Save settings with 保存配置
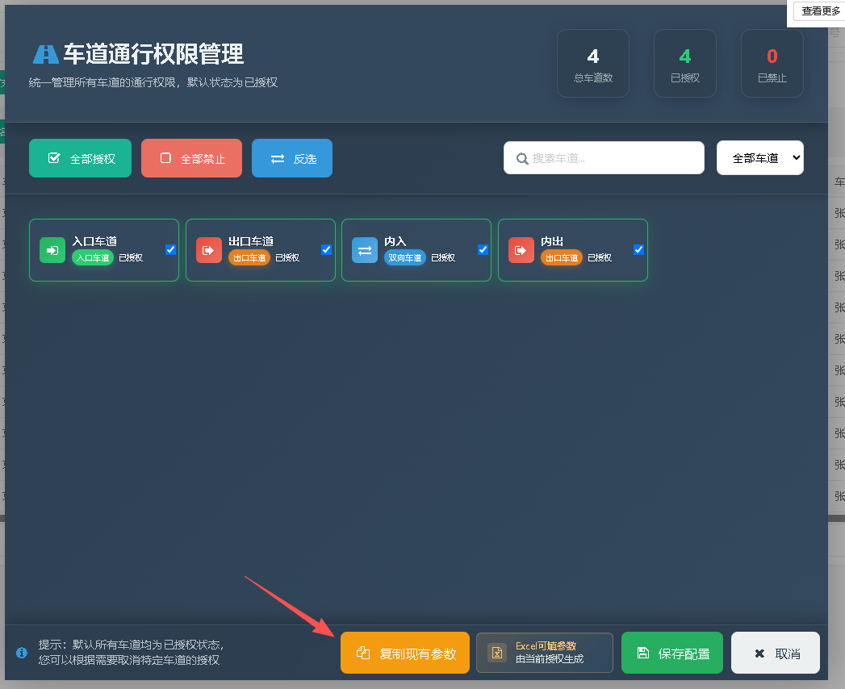Viewport: 845px width, 689px height. (672, 653)
